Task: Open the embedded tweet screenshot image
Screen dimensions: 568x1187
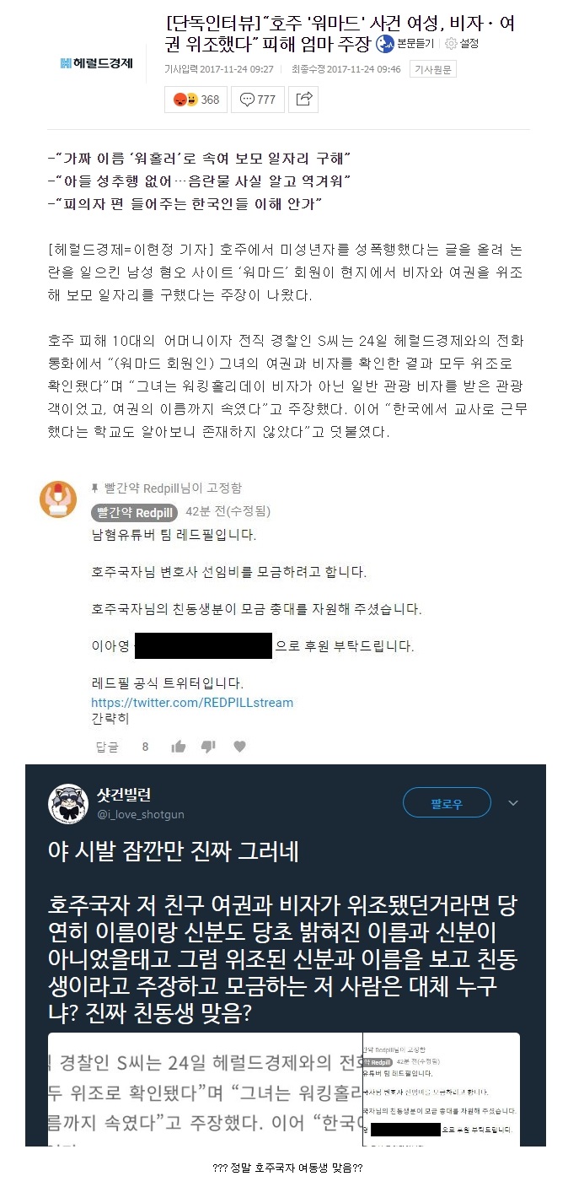Action: [284, 1089]
